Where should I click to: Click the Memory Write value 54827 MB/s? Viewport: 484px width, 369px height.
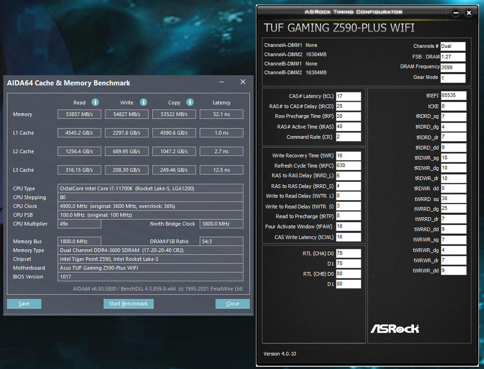126,114
